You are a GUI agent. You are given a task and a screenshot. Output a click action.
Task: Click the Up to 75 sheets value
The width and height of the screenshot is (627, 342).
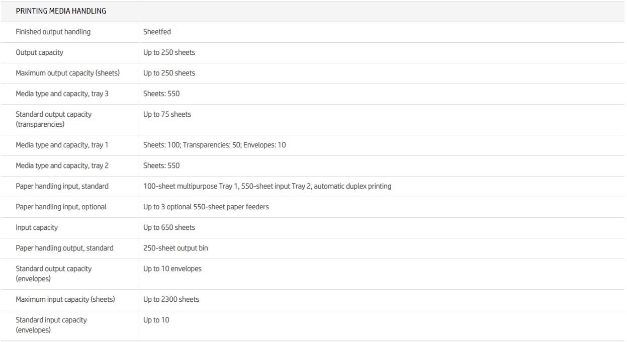coord(167,114)
